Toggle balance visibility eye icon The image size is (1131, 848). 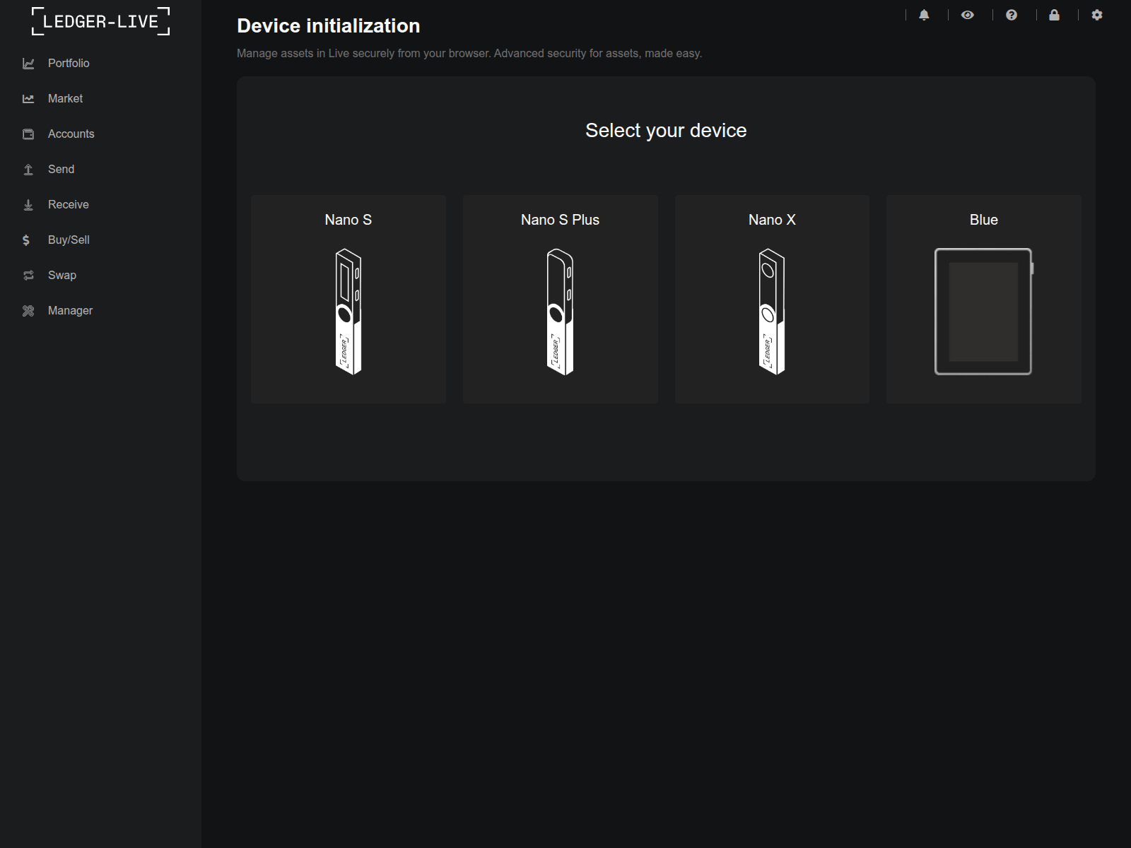(x=968, y=15)
